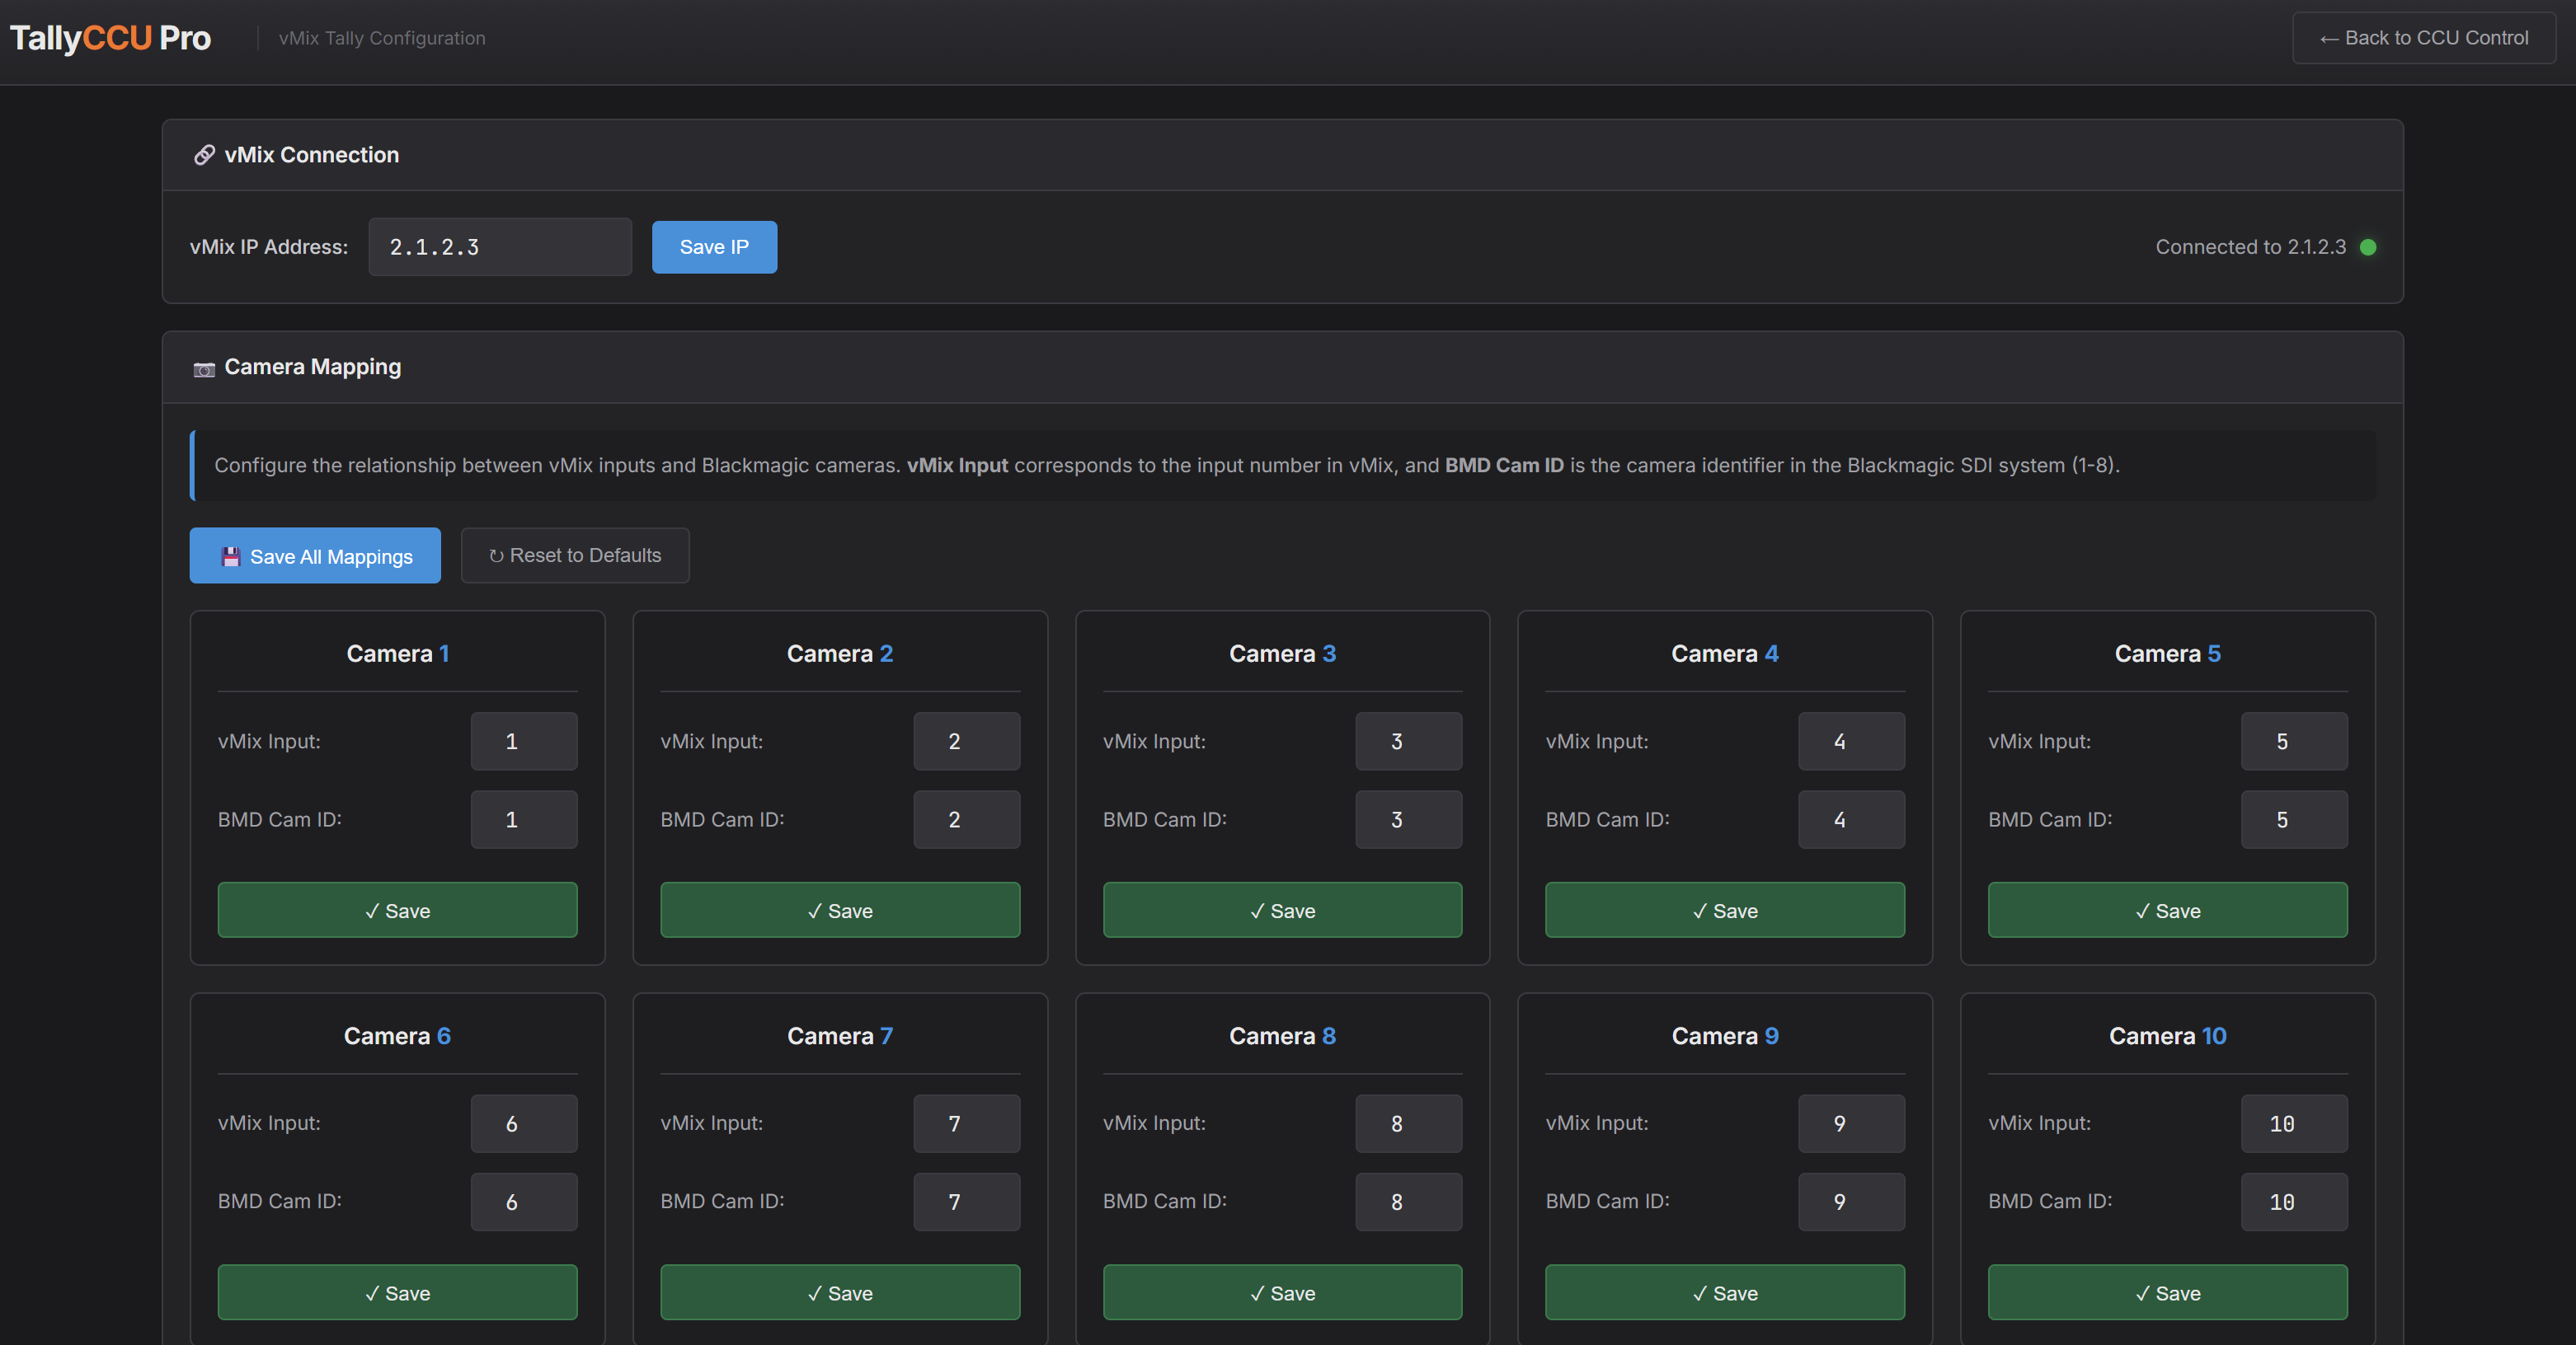Go back to CCU Control

pyautogui.click(x=2423, y=38)
